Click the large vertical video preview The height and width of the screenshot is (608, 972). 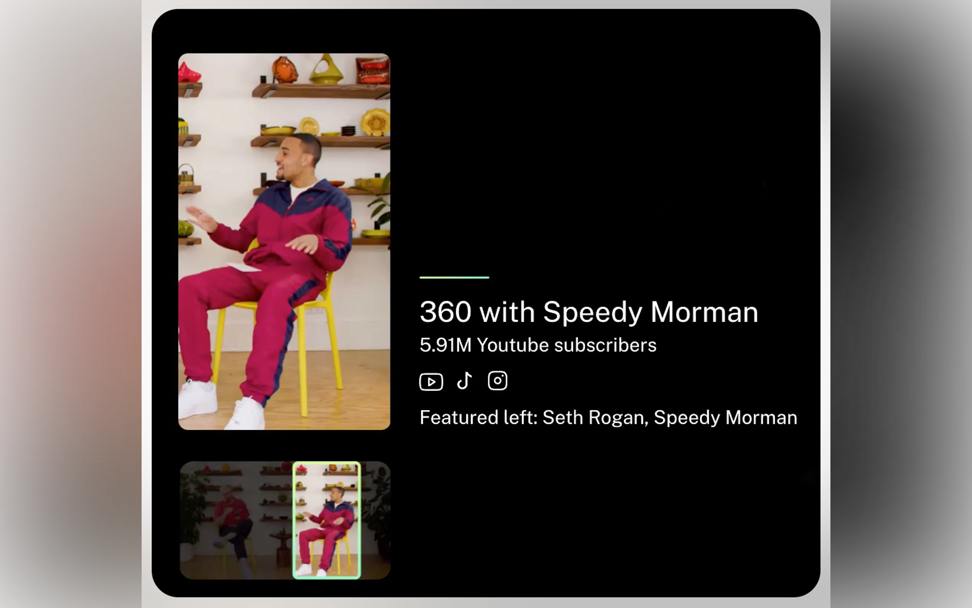[284, 241]
